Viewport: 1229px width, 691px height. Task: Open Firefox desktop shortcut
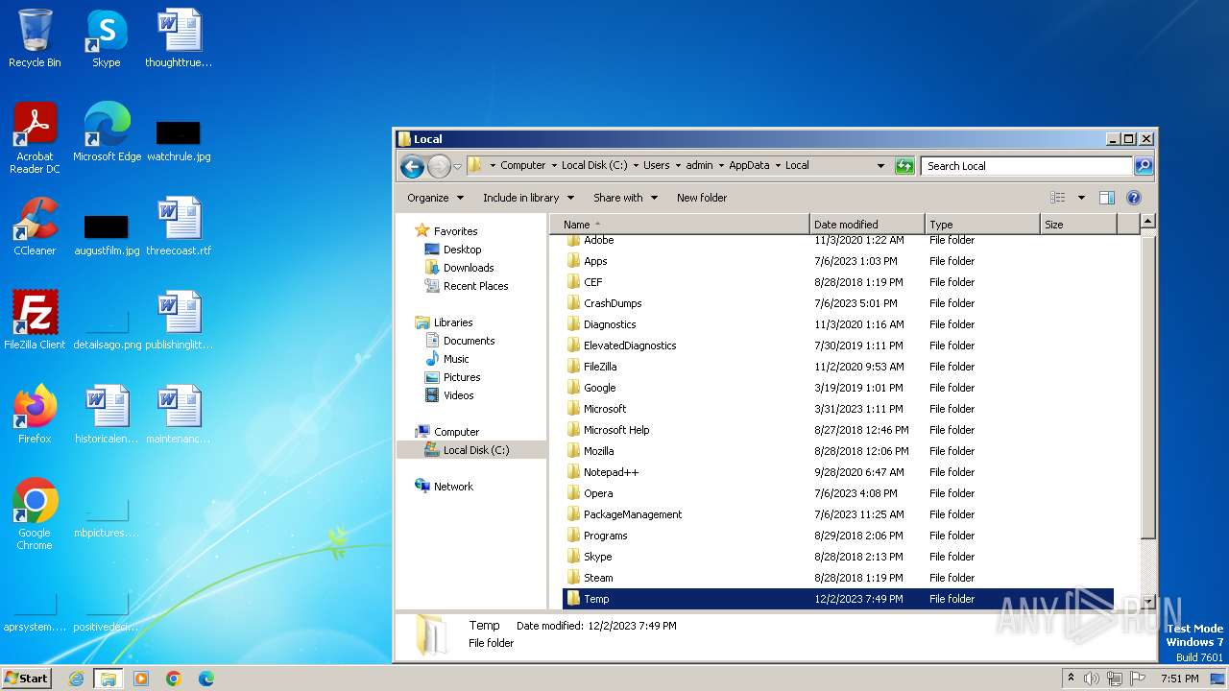tap(35, 415)
